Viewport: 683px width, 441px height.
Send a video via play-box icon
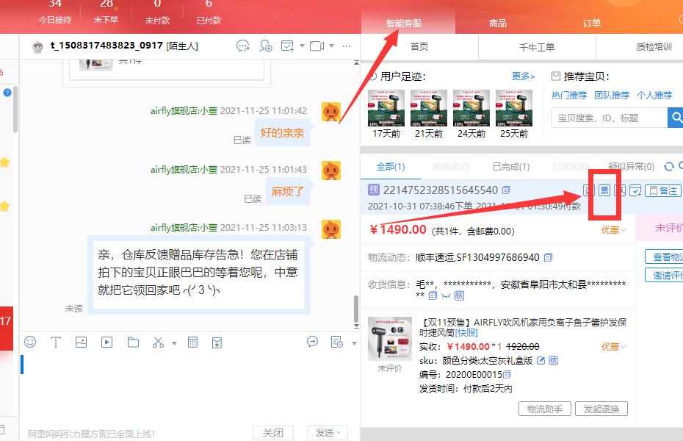click(106, 342)
